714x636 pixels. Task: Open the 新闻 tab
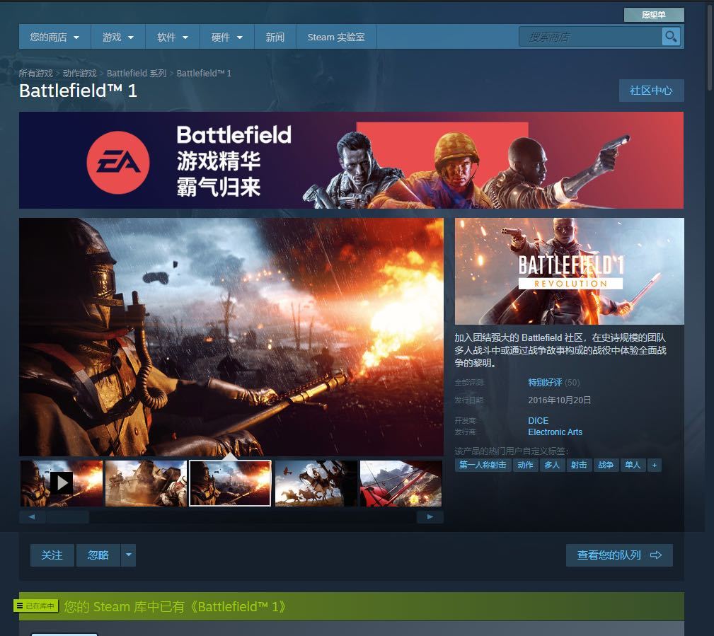[275, 37]
